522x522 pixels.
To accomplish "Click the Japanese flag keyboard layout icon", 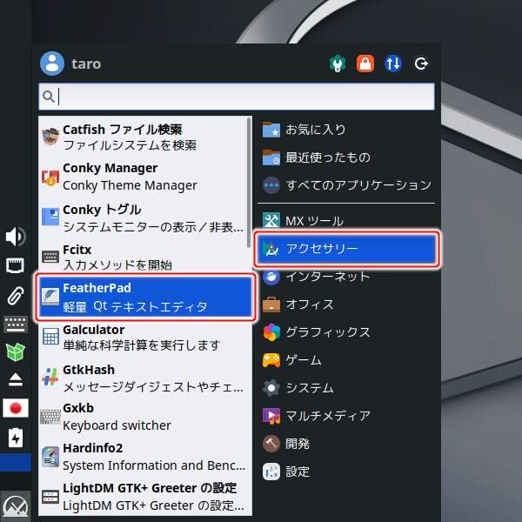I will click(x=15, y=408).
